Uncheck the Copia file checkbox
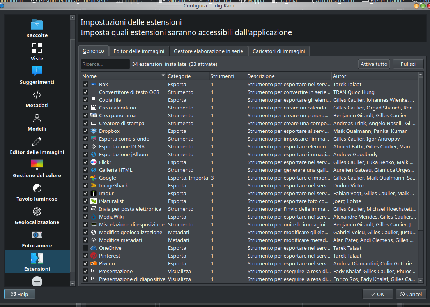The width and height of the screenshot is (430, 307). (x=85, y=100)
